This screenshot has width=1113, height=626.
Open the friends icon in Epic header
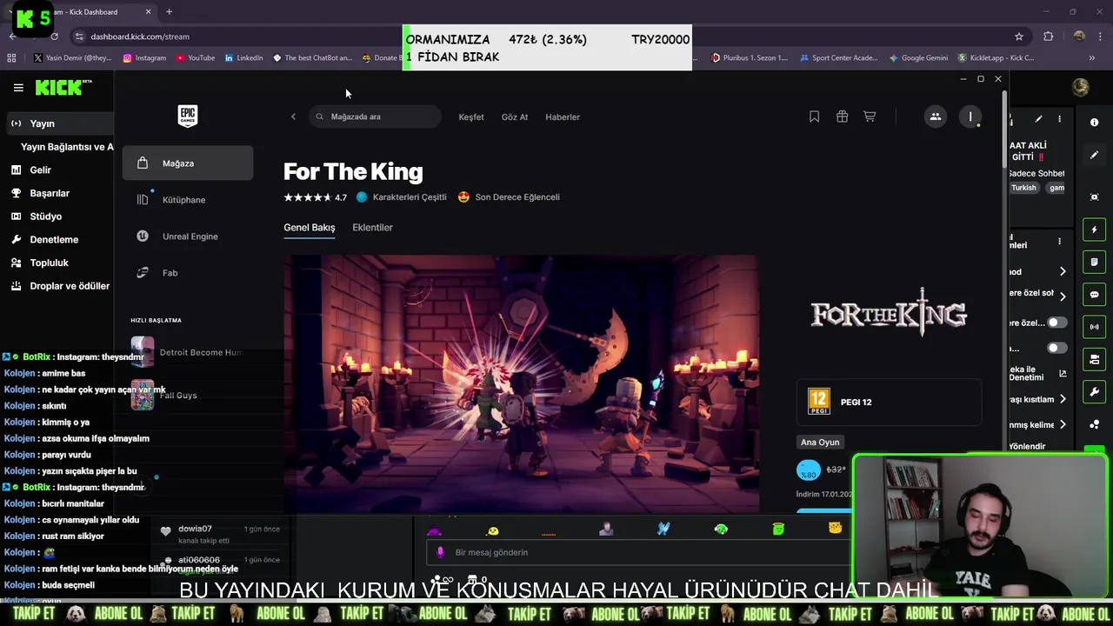point(936,117)
